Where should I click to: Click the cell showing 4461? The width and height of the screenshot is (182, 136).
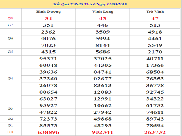point(155,39)
